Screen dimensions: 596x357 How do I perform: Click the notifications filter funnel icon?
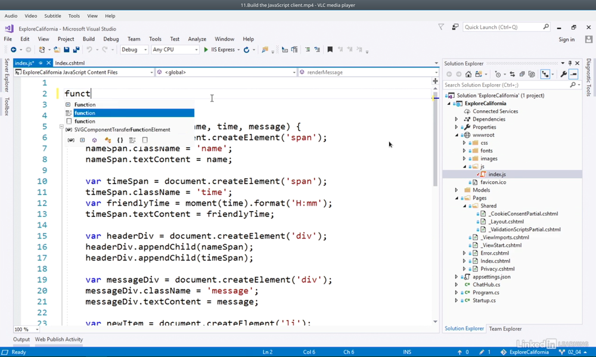441,27
